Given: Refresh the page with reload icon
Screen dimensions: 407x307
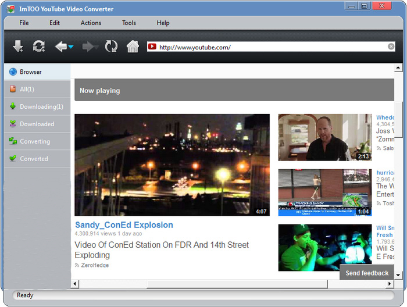Looking at the screenshot, I should (111, 47).
